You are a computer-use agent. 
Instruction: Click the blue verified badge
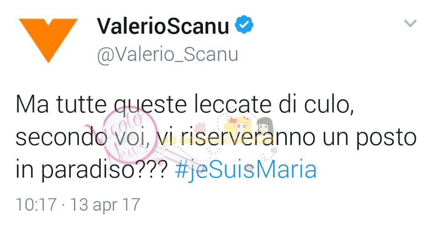tap(244, 25)
